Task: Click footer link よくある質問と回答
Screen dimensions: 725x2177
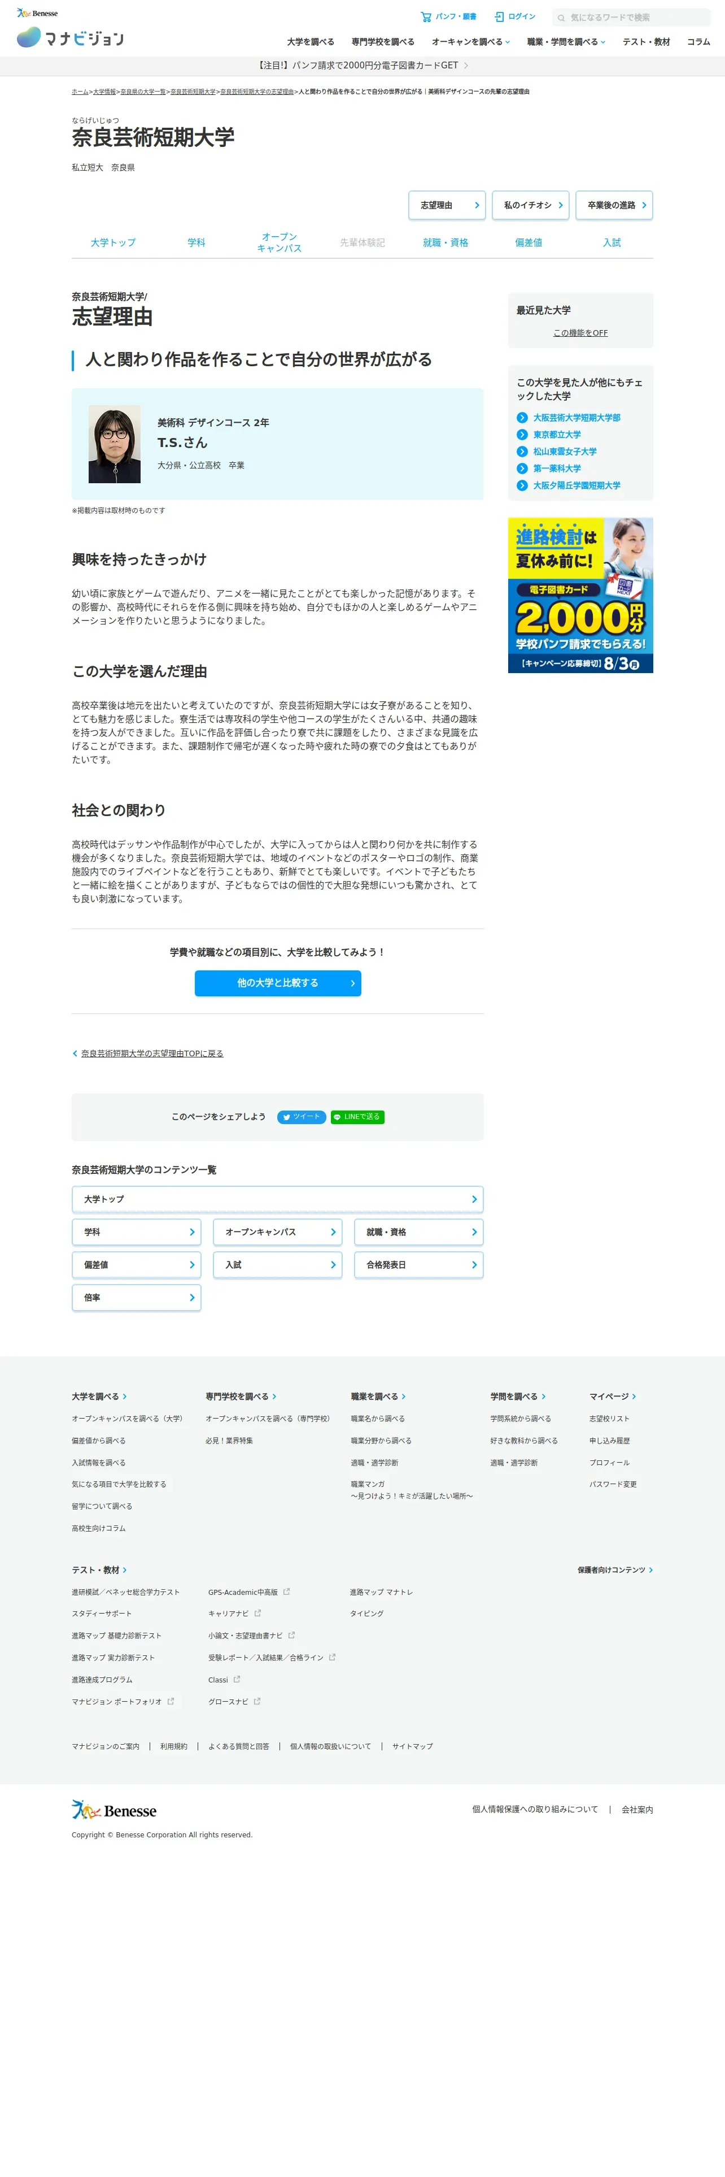Action: (x=239, y=1746)
